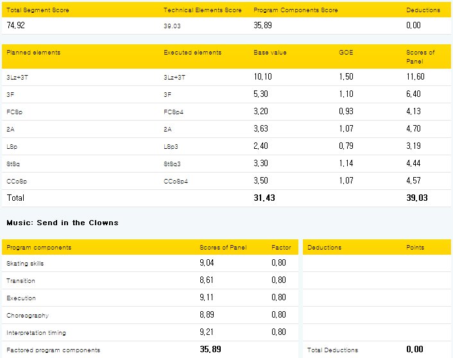Click the Technical Elements Score header
453x358 pixels.
tap(202, 10)
